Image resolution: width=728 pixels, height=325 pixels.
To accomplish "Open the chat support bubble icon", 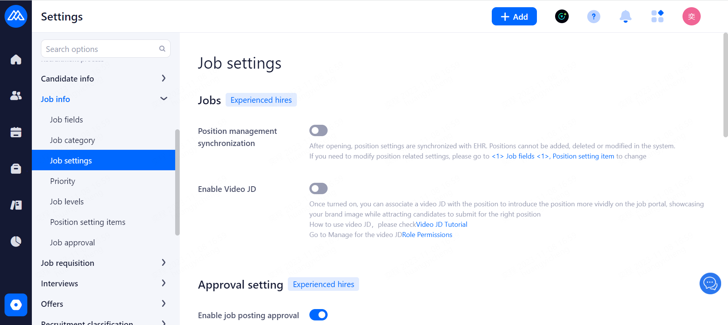I will pyautogui.click(x=710, y=283).
